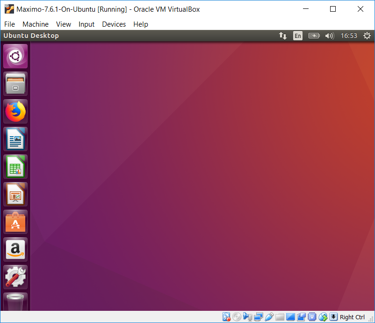The width and height of the screenshot is (375, 323).
Task: Open System Settings from the launcher
Action: [x=15, y=277]
